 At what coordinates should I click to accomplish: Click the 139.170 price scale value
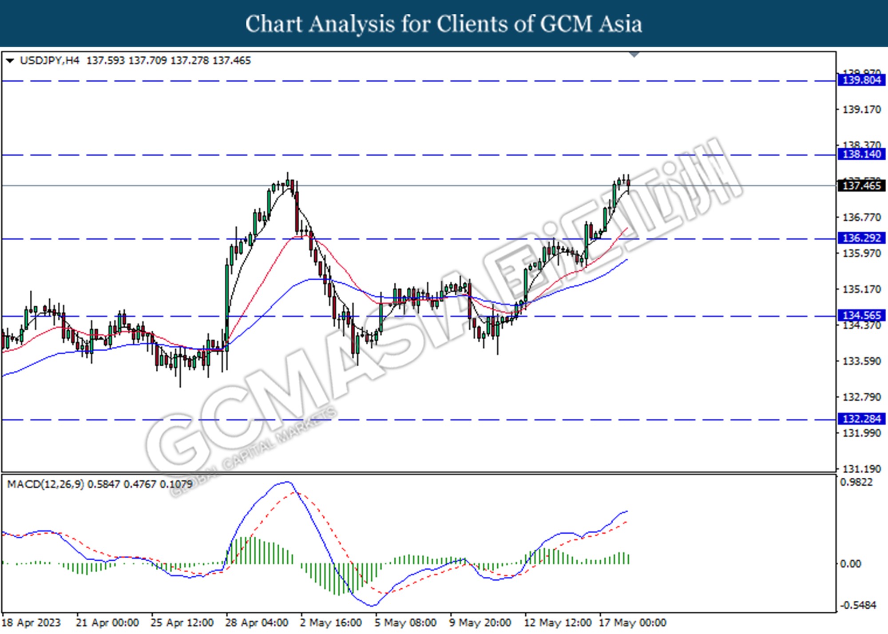(862, 110)
